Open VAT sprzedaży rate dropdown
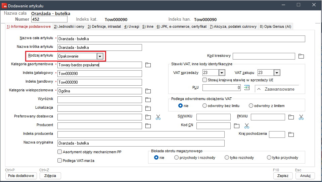The image size is (322, 182). [x=222, y=73]
